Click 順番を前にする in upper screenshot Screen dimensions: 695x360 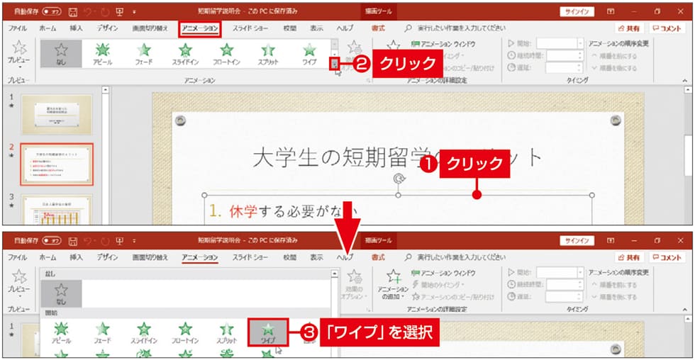pos(614,56)
